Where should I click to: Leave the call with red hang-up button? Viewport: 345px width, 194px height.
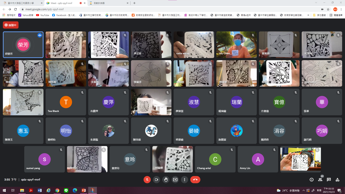tap(195, 180)
